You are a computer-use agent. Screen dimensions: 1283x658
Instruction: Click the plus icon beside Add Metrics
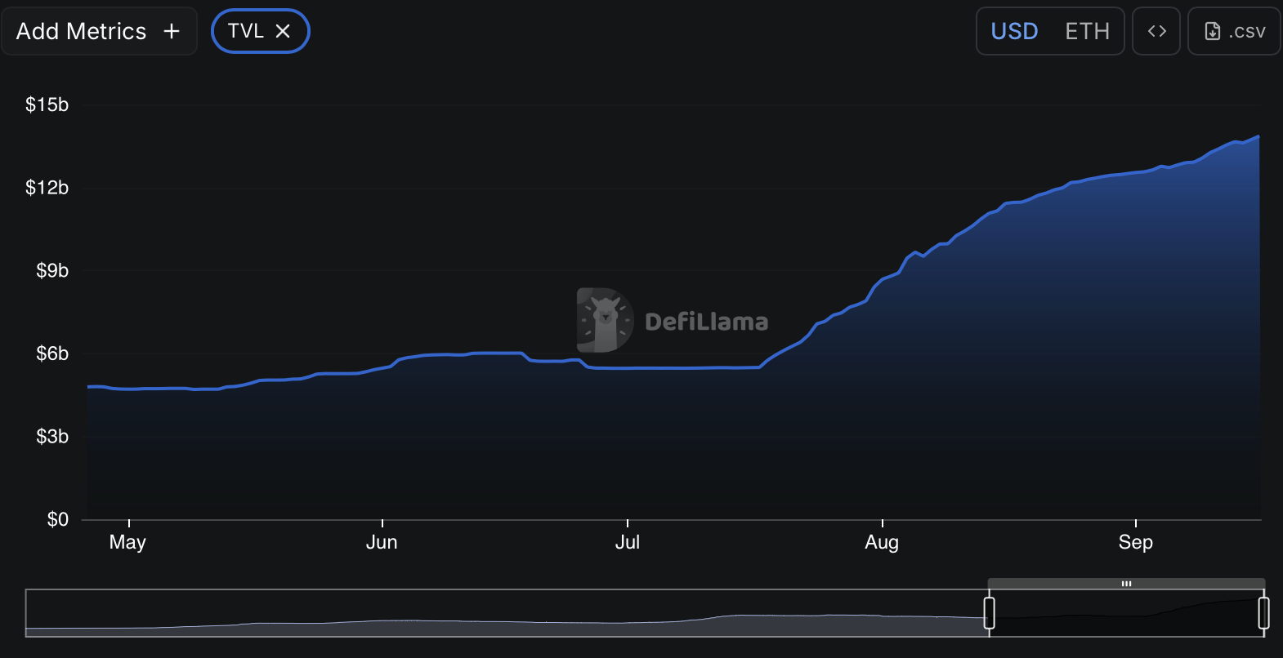click(172, 31)
